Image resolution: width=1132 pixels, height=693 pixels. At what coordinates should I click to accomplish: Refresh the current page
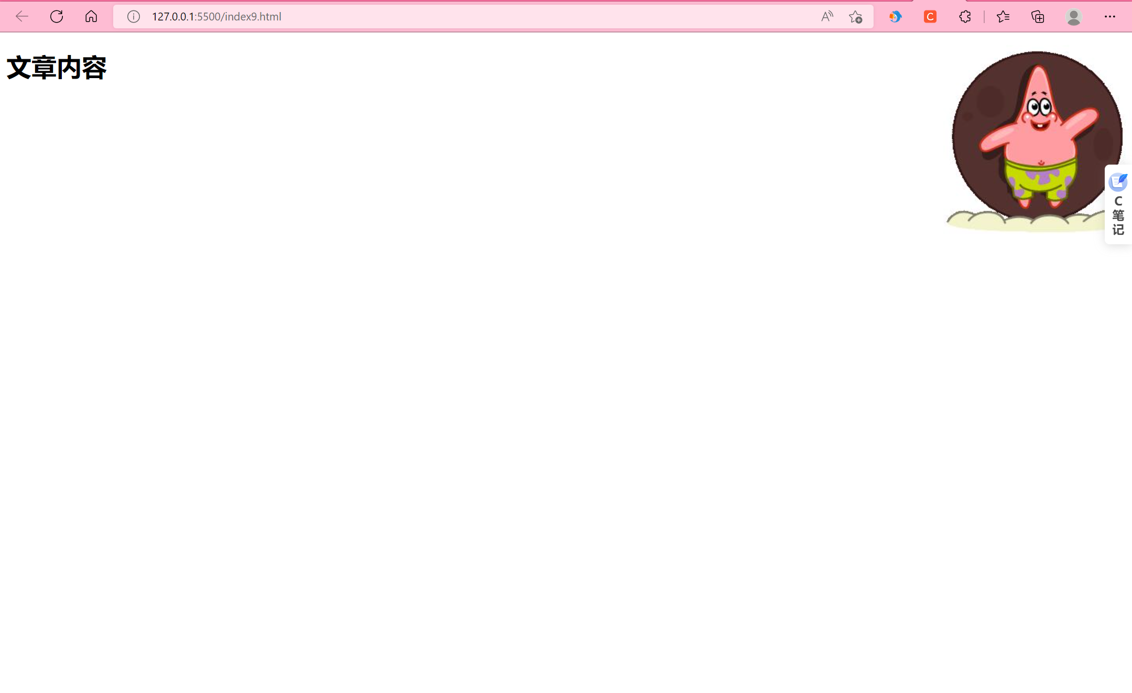click(57, 17)
